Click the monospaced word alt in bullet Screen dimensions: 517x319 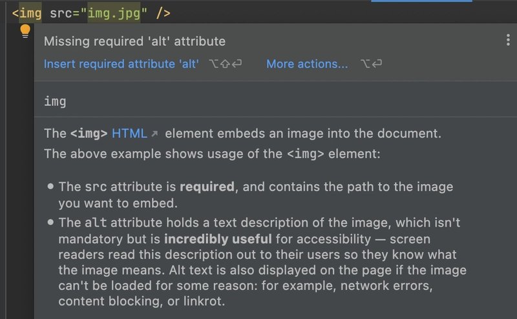(x=96, y=222)
